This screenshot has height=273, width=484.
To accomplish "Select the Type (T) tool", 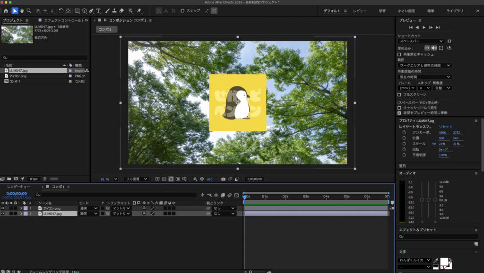I will click(x=98, y=11).
